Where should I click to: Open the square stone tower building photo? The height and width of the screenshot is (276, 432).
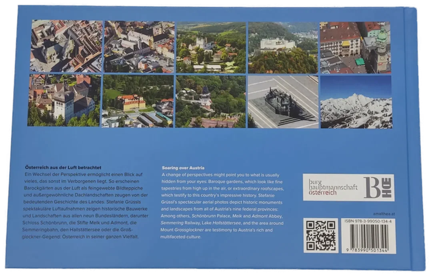tap(64, 100)
